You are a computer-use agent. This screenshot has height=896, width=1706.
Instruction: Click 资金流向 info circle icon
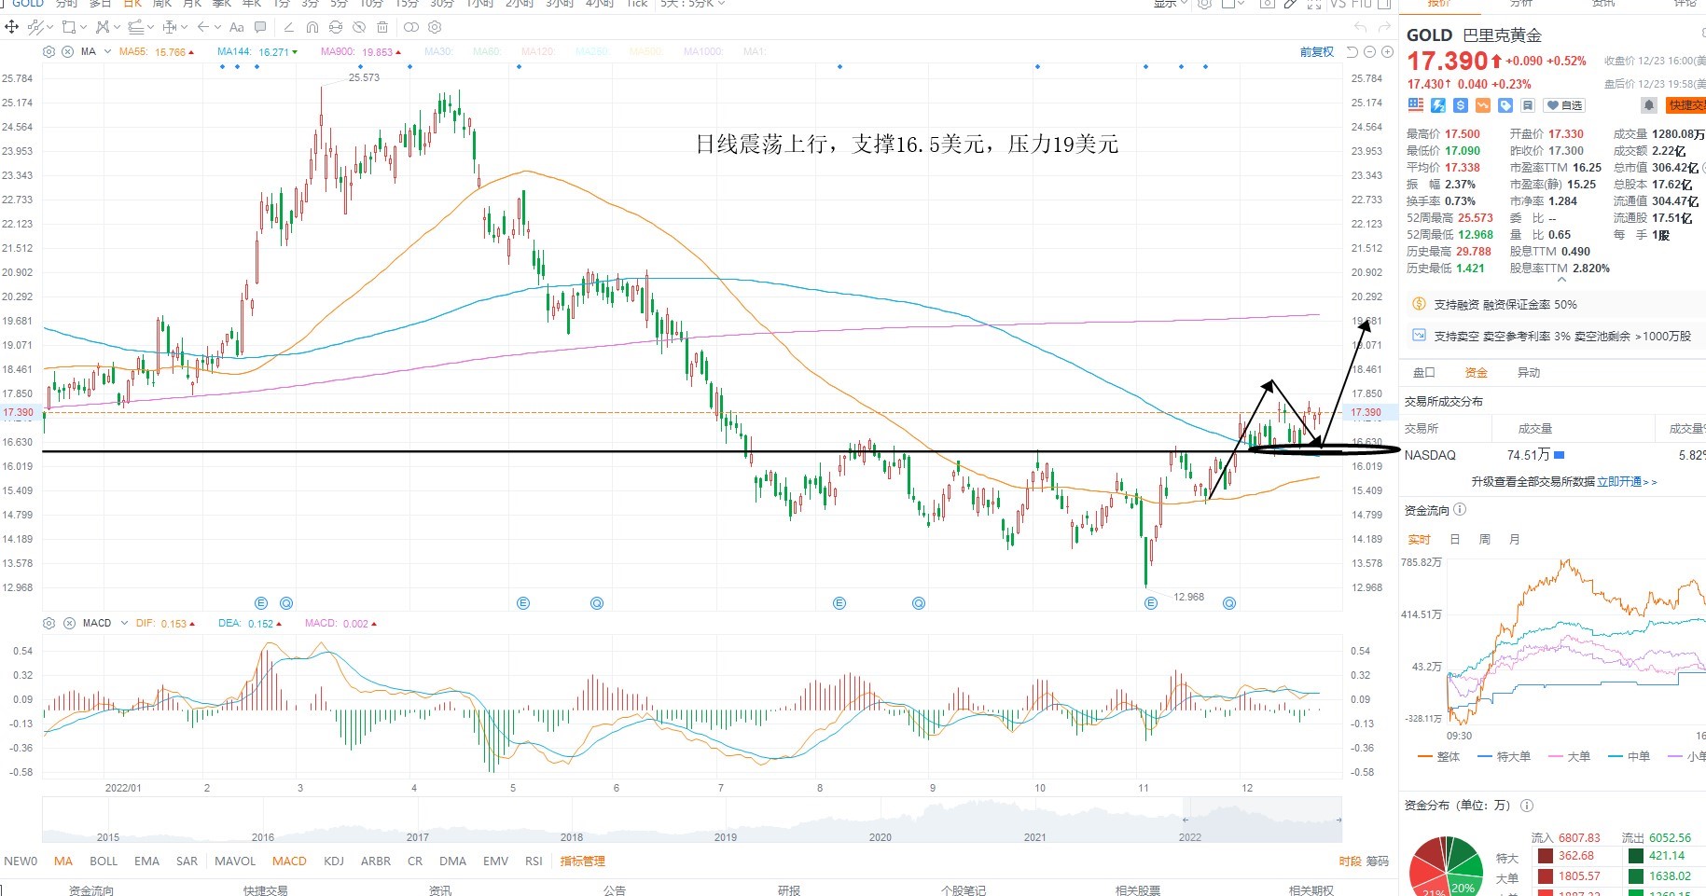click(1460, 510)
